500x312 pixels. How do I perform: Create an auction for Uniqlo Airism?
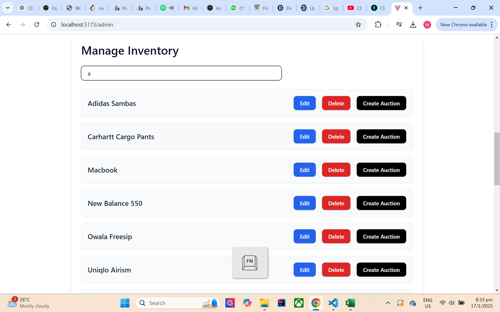(381, 270)
